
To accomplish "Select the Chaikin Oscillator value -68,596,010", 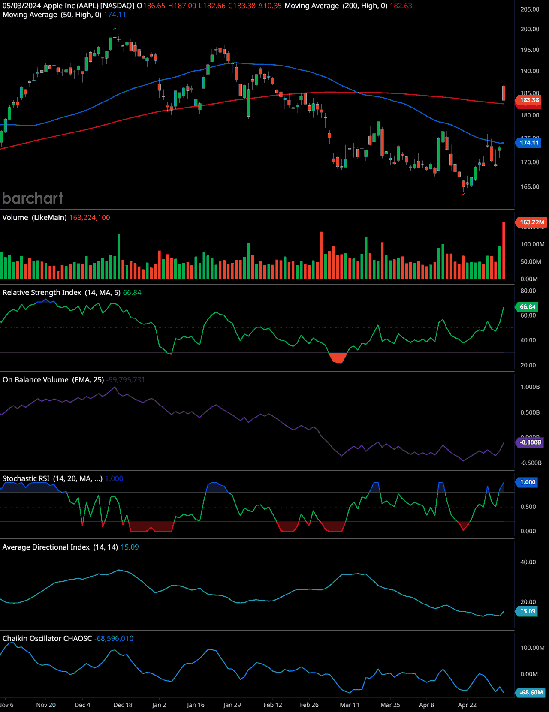I will point(114,639).
